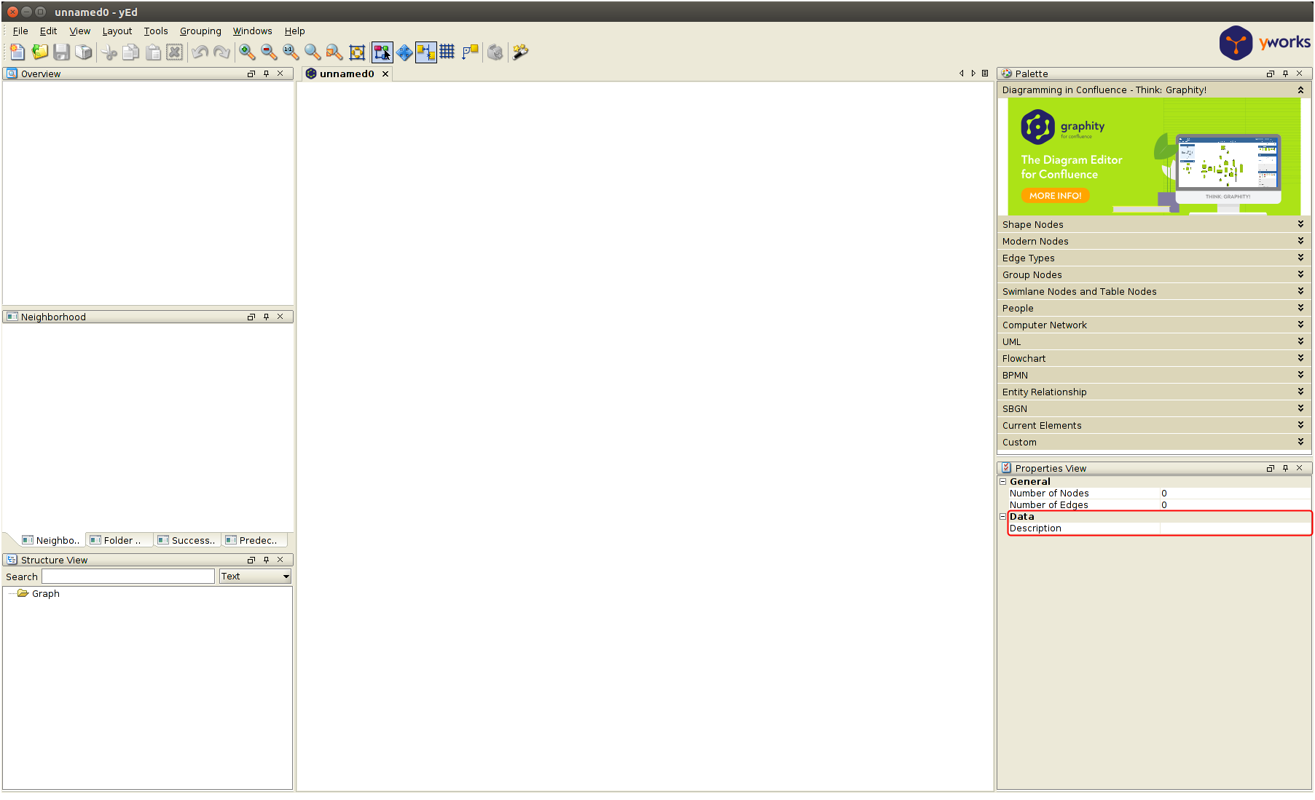
Task: Float the Palette panel
Action: pyautogui.click(x=1271, y=74)
